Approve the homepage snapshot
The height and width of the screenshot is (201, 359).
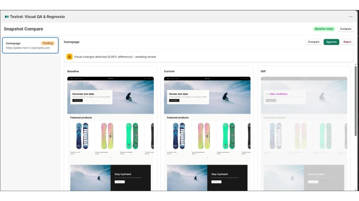[331, 42]
